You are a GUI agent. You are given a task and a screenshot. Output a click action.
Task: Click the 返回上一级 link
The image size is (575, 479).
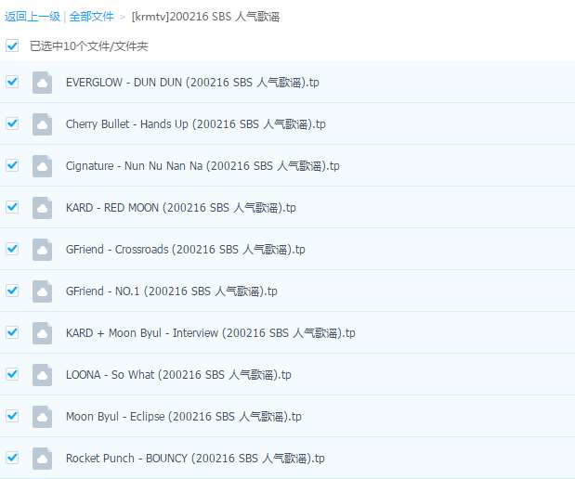tap(33, 17)
